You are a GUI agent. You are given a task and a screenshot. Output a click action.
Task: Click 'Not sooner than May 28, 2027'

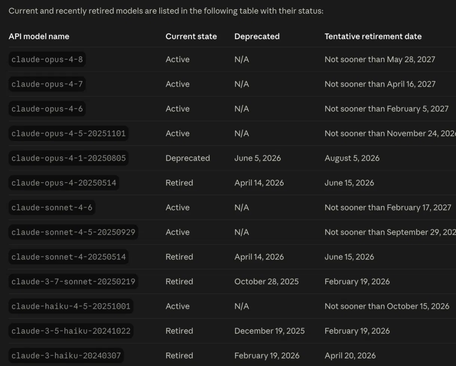point(380,59)
